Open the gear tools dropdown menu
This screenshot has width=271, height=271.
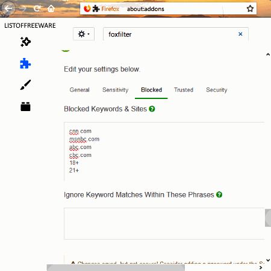pyautogui.click(x=84, y=34)
